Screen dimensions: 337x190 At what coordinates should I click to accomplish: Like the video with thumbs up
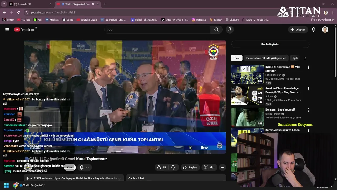tap(161, 167)
